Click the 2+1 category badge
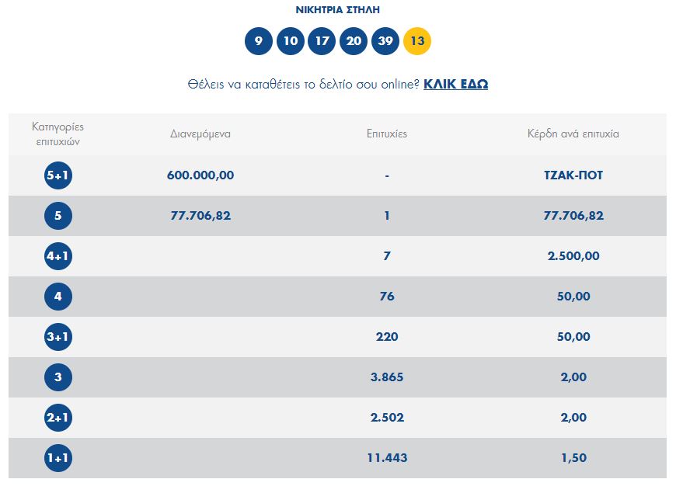Screen dimensions: 676x493 pyautogui.click(x=58, y=418)
